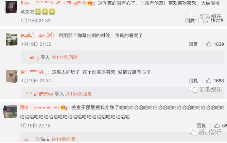Reply to the 弹幕告别 comment
227x143 pixels.
click(x=193, y=44)
